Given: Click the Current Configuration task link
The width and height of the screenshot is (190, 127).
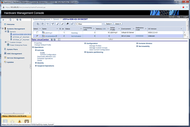Looking at the screenshot, I should click(48, 55).
